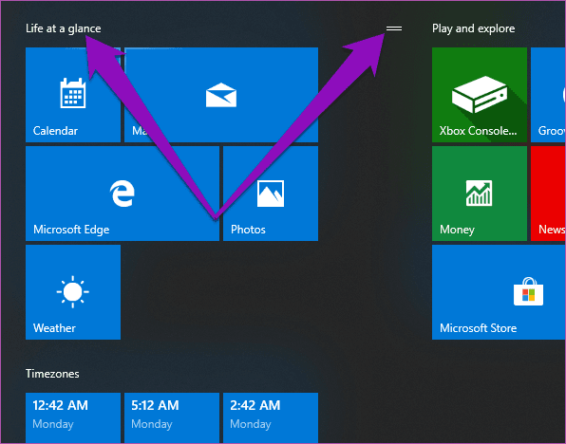Select the Timezones group title
This screenshot has width=566, height=444.
tap(52, 374)
